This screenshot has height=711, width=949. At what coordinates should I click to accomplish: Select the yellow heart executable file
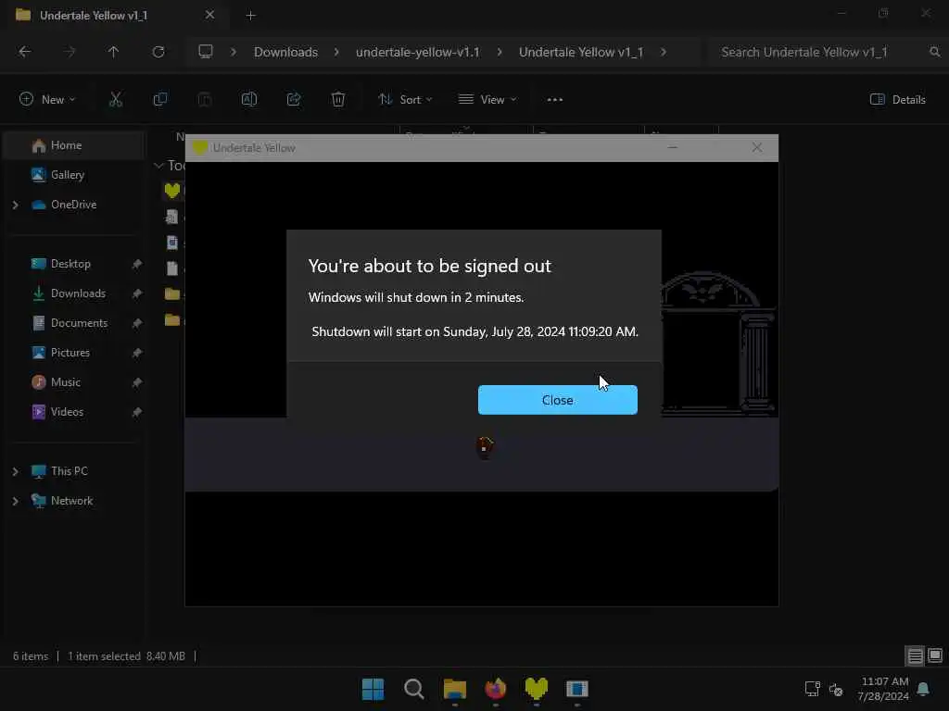(171, 191)
